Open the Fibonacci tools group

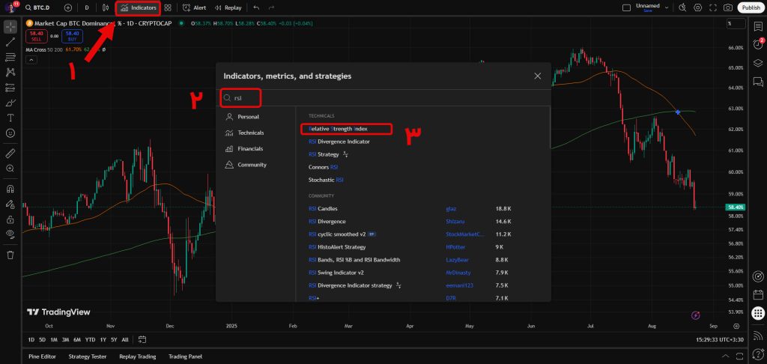click(10, 57)
